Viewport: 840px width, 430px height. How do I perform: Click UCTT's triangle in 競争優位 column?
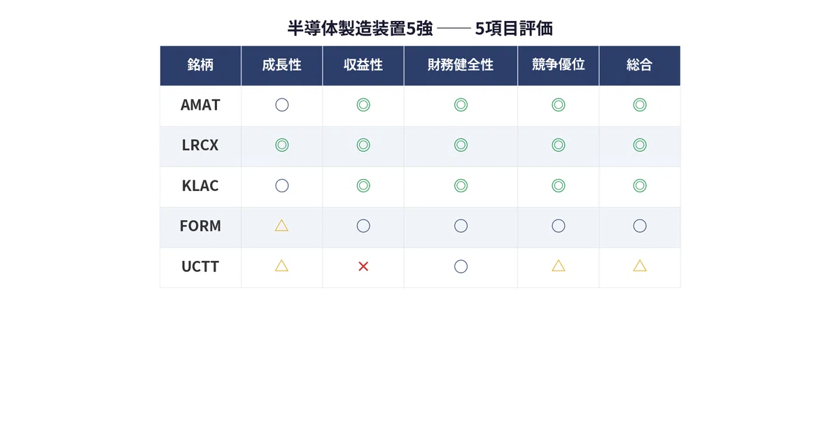(559, 266)
